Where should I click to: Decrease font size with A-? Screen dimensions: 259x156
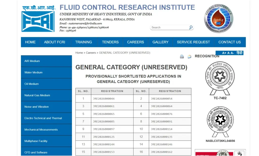tap(232, 53)
